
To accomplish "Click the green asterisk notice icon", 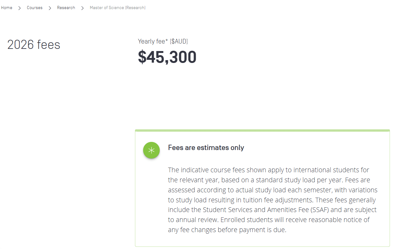I will click(151, 150).
